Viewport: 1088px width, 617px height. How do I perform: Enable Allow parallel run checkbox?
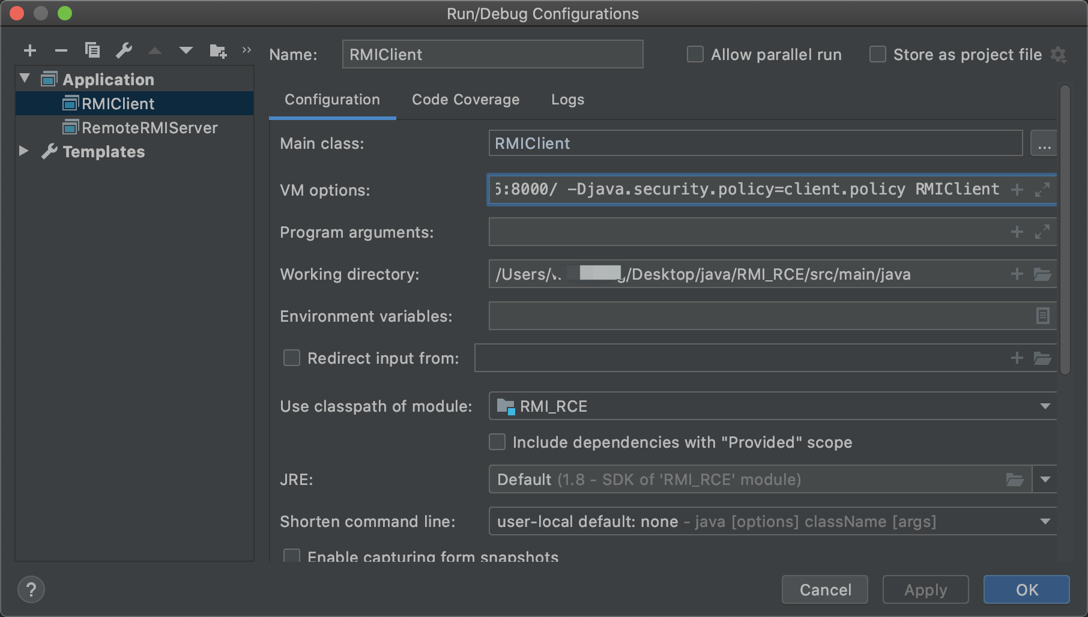(695, 55)
